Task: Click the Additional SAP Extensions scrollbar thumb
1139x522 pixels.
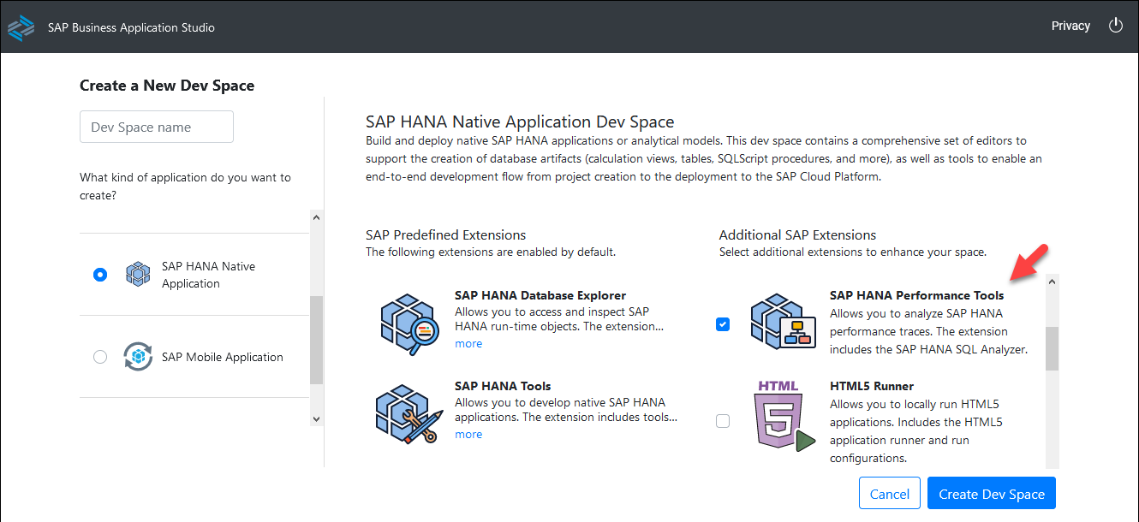Action: 1052,348
